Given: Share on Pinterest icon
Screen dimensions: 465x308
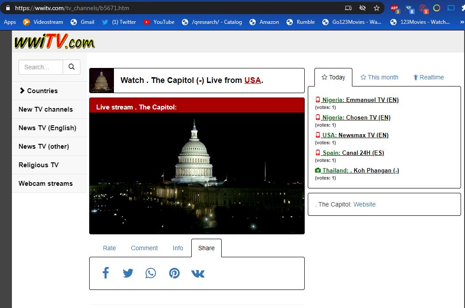Looking at the screenshot, I should pyautogui.click(x=174, y=273).
